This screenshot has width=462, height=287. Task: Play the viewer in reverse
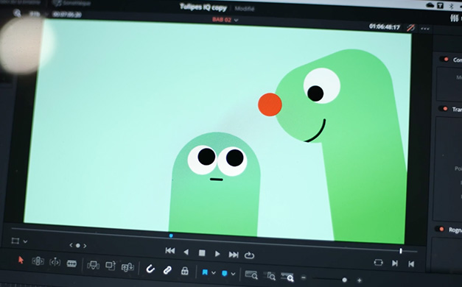186,252
